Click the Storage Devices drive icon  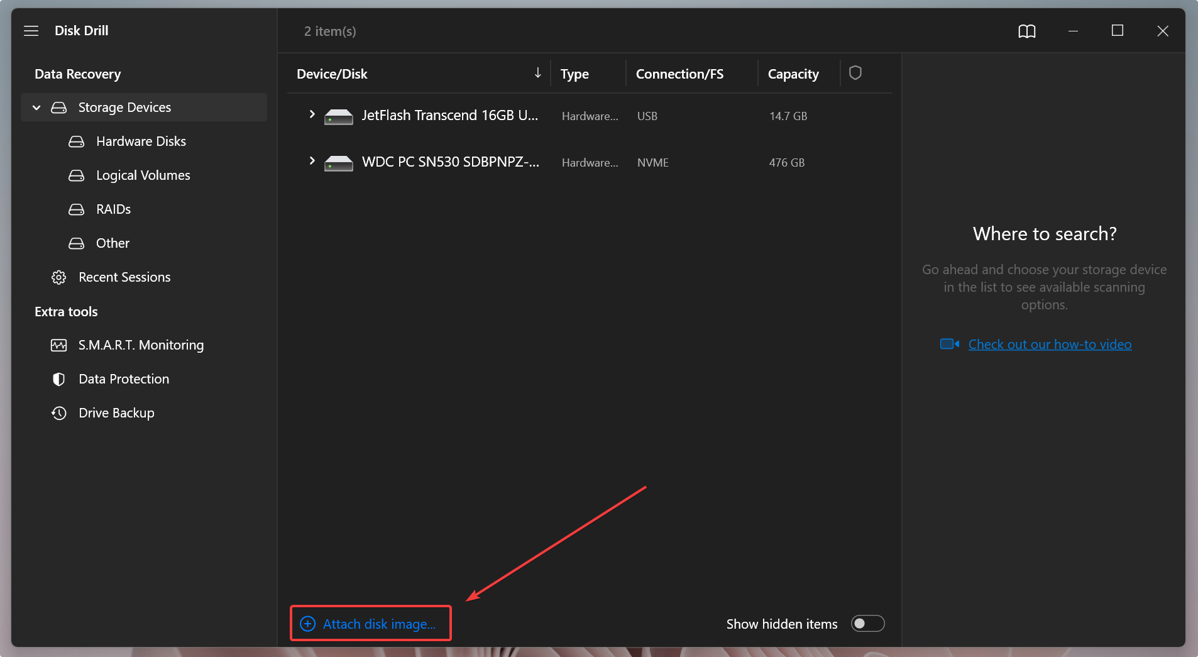(58, 108)
